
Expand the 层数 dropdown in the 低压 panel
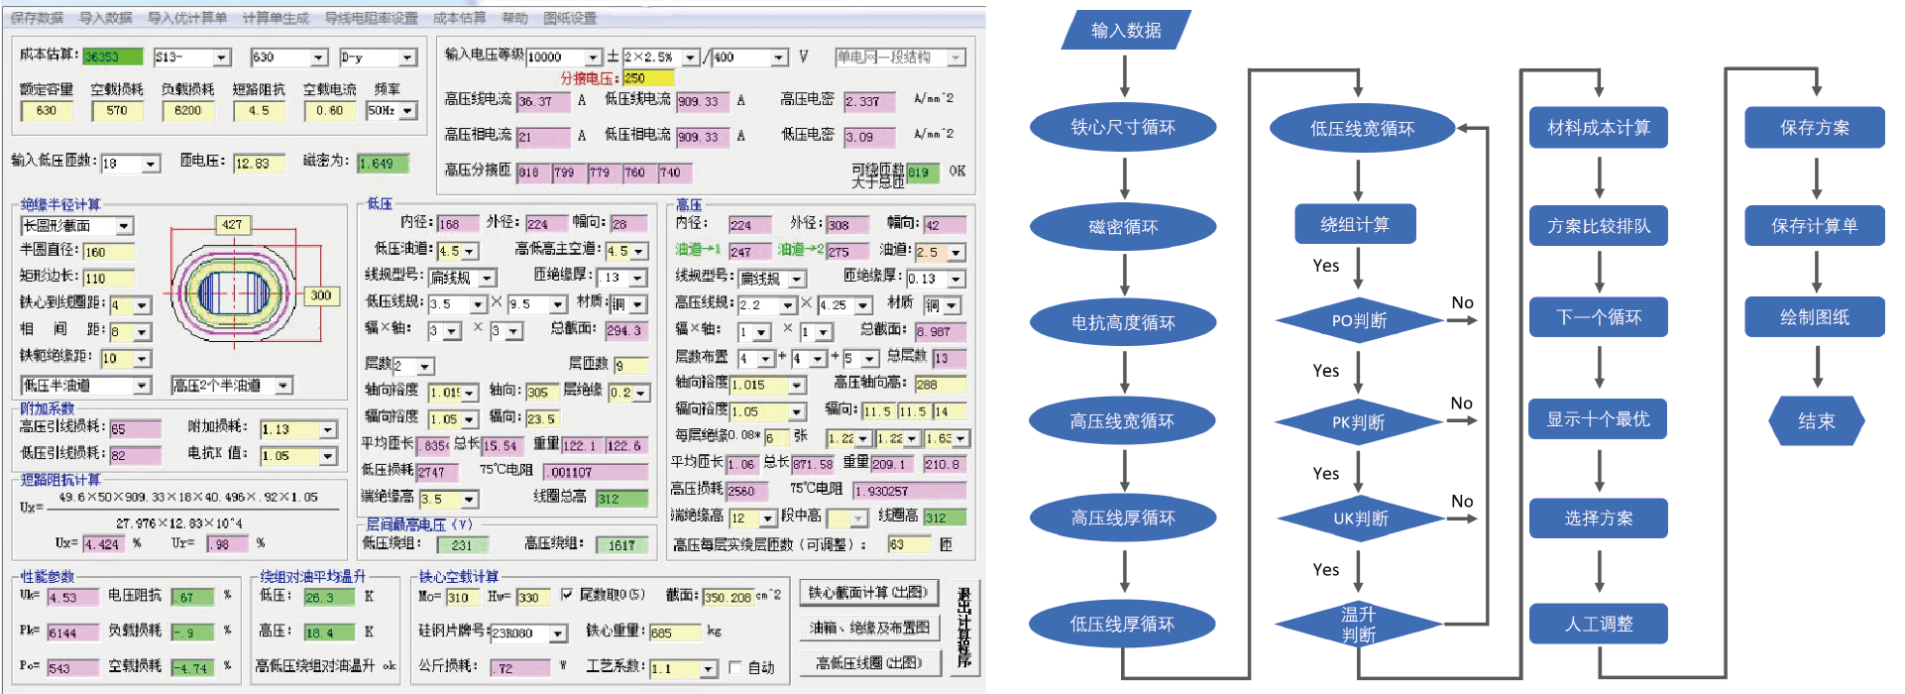pyautogui.click(x=425, y=366)
